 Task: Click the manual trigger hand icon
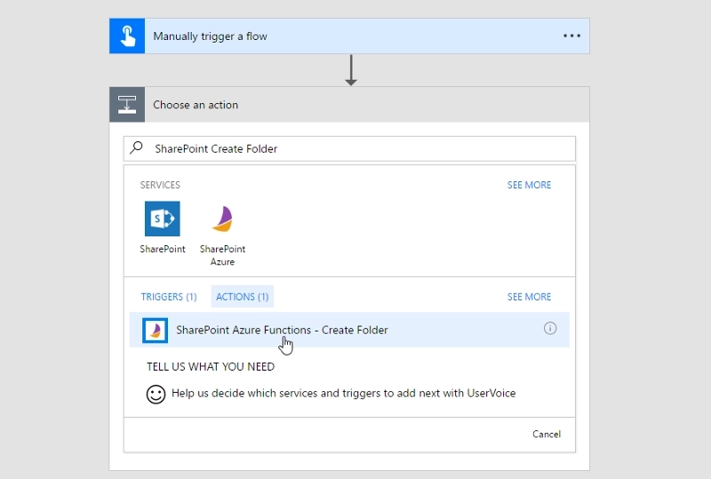tap(127, 36)
